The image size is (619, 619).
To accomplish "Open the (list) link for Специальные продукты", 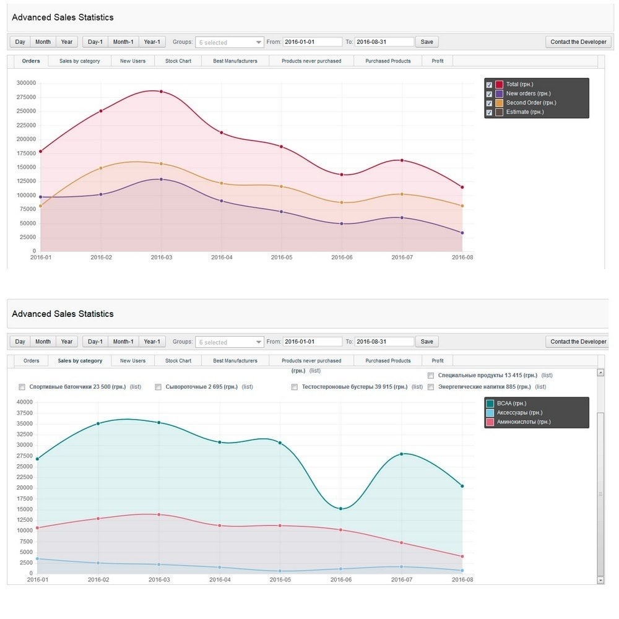I will point(547,376).
